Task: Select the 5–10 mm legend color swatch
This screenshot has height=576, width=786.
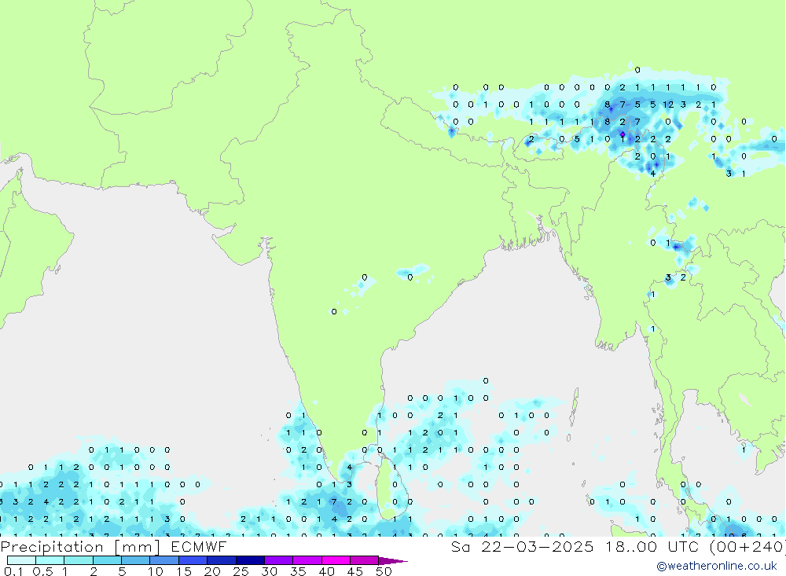Action: point(135,560)
